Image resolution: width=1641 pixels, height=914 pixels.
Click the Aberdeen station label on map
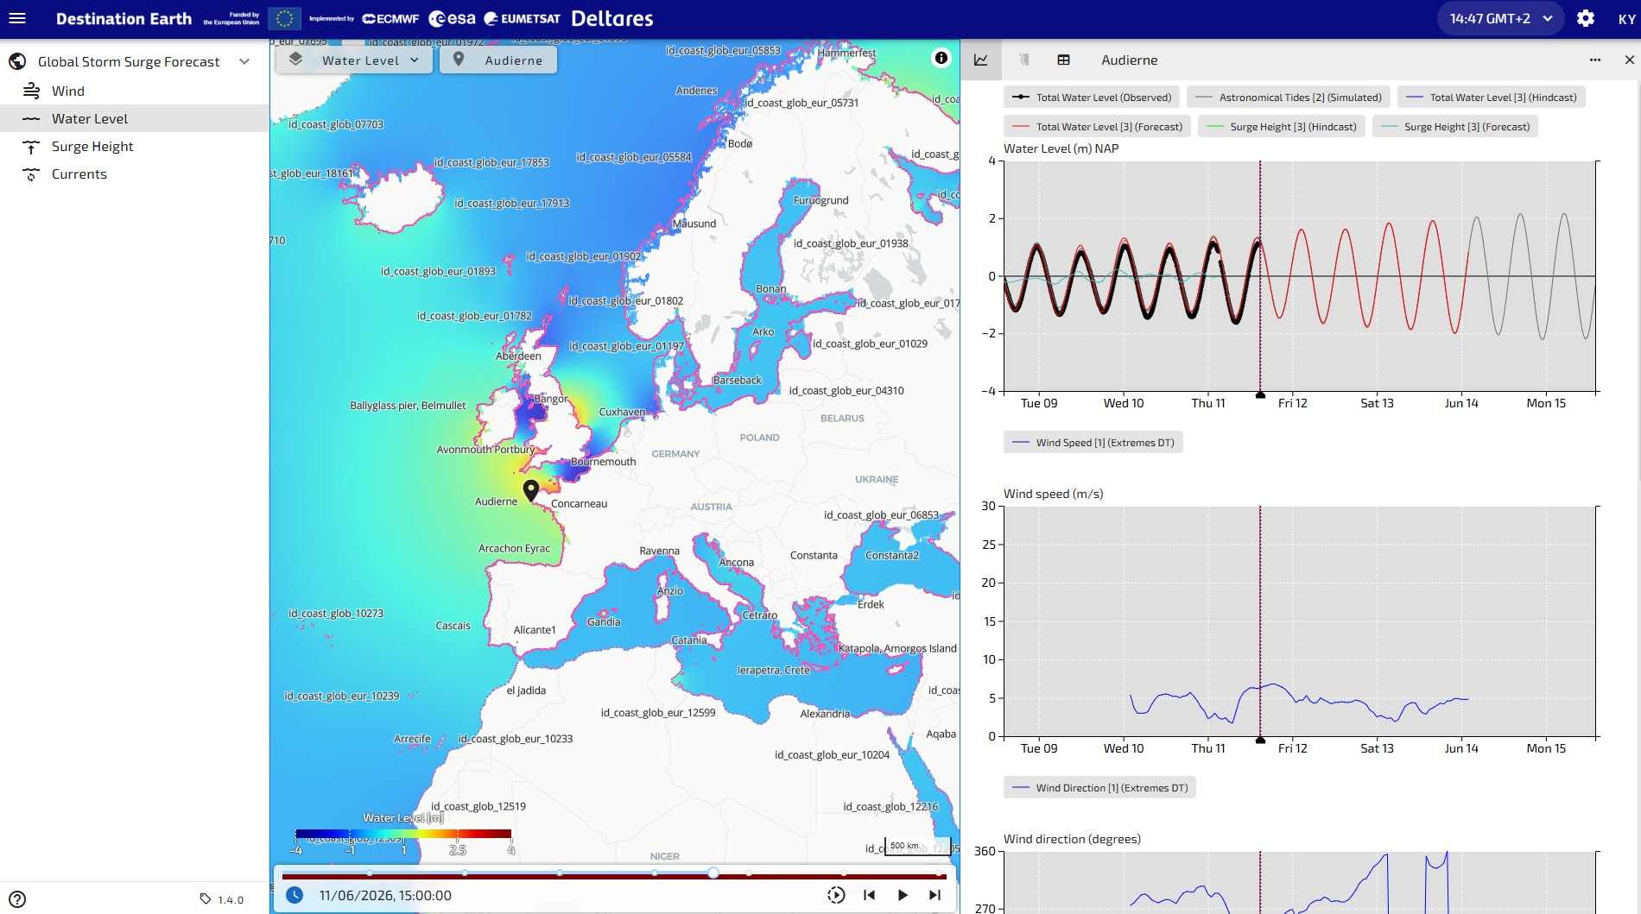pos(518,356)
